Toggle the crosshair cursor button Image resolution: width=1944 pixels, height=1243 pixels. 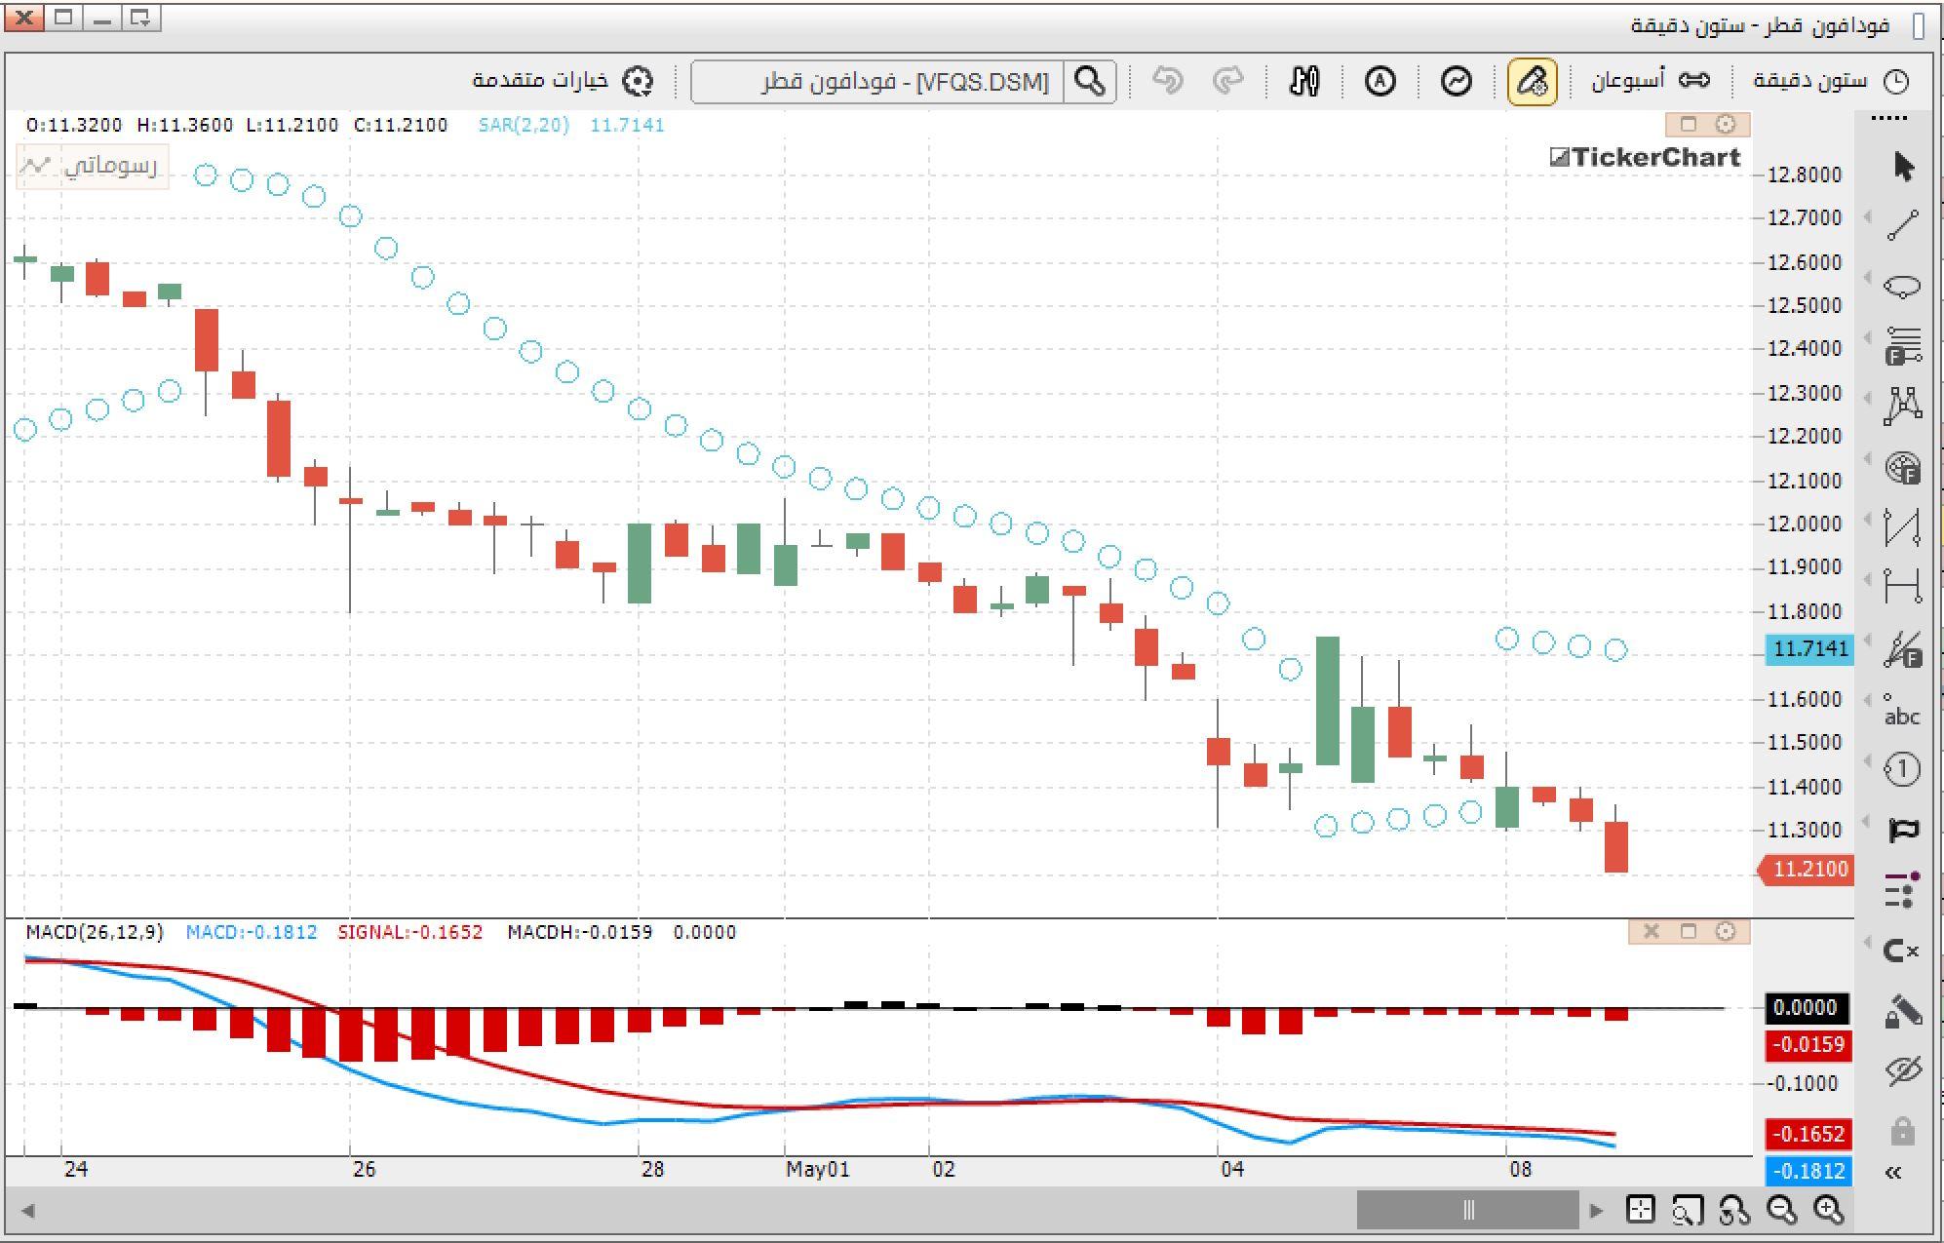(x=1641, y=1210)
